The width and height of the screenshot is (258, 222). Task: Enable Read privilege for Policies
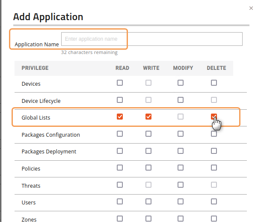point(120,168)
